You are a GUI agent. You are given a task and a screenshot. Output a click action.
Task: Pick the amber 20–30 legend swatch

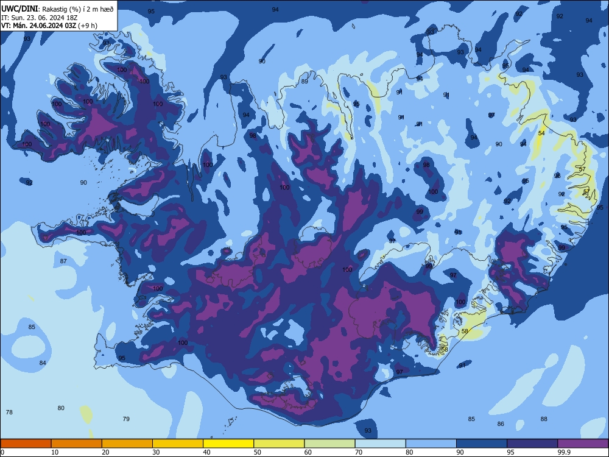[127, 444]
